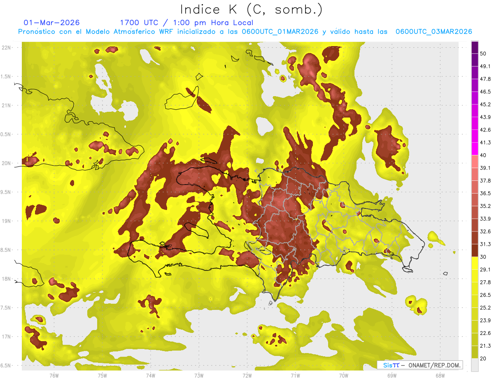Click the legend value "49.1"
The height and width of the screenshot is (381, 494).
click(485, 66)
